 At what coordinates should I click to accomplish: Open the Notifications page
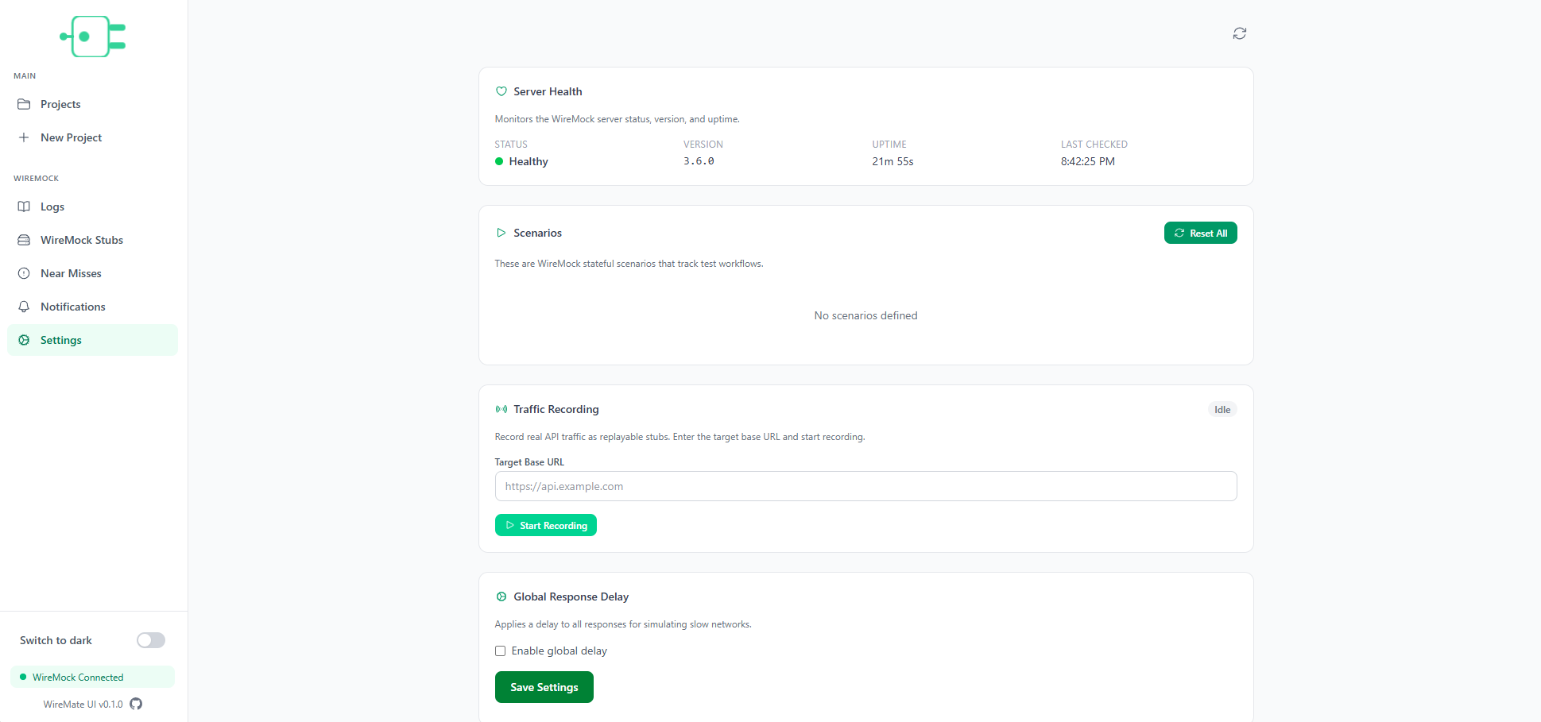click(92, 307)
